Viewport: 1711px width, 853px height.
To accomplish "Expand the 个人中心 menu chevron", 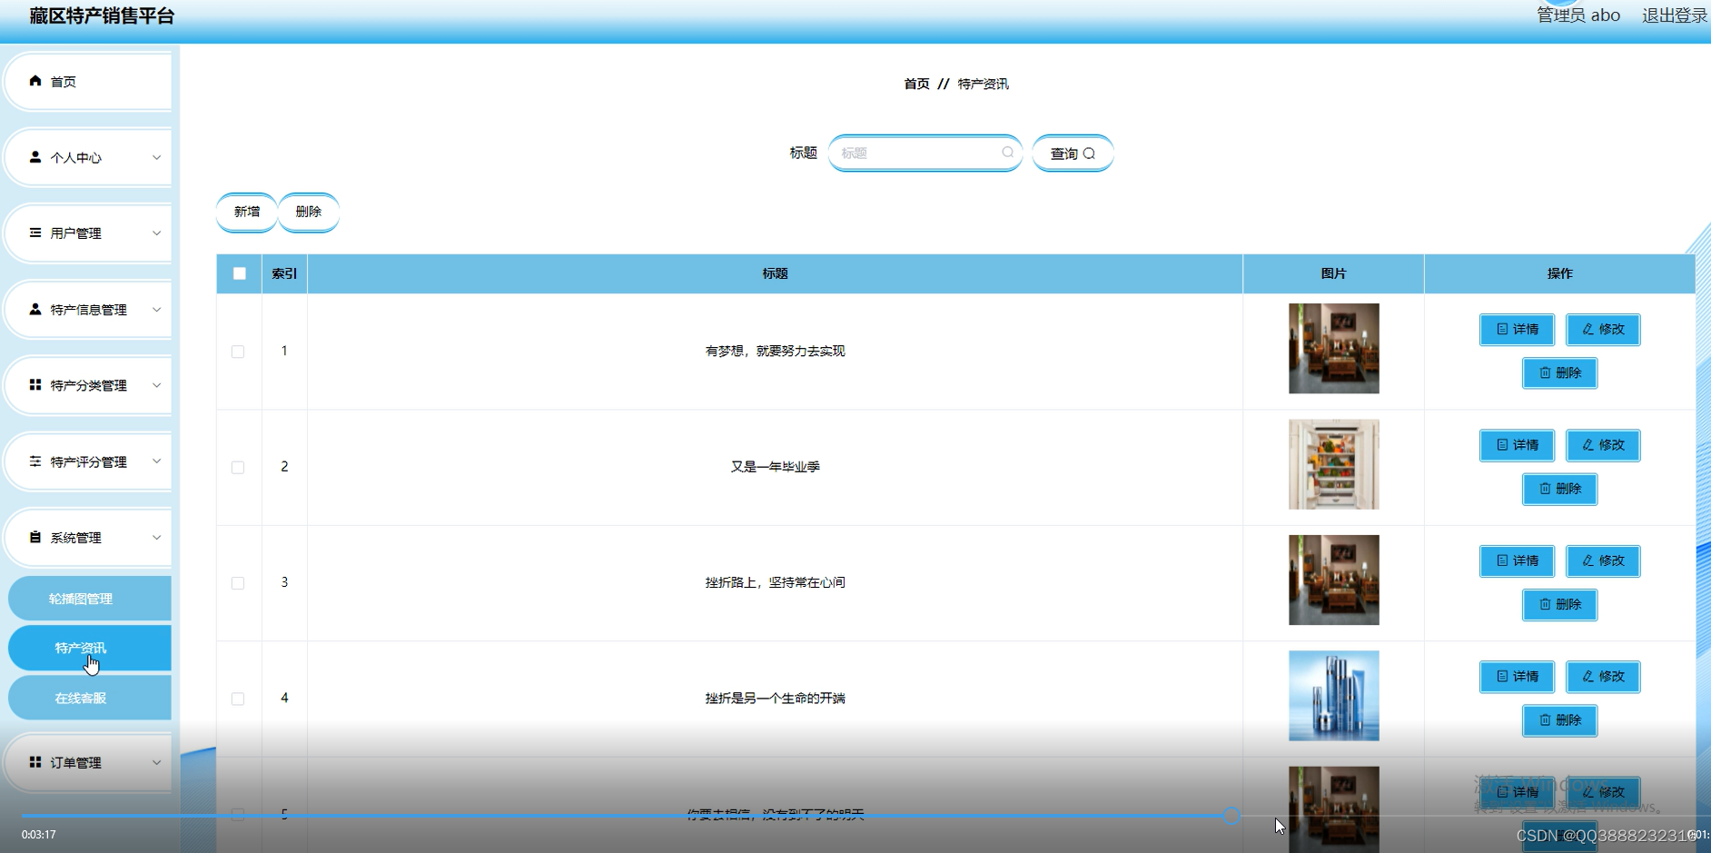I will (x=156, y=157).
